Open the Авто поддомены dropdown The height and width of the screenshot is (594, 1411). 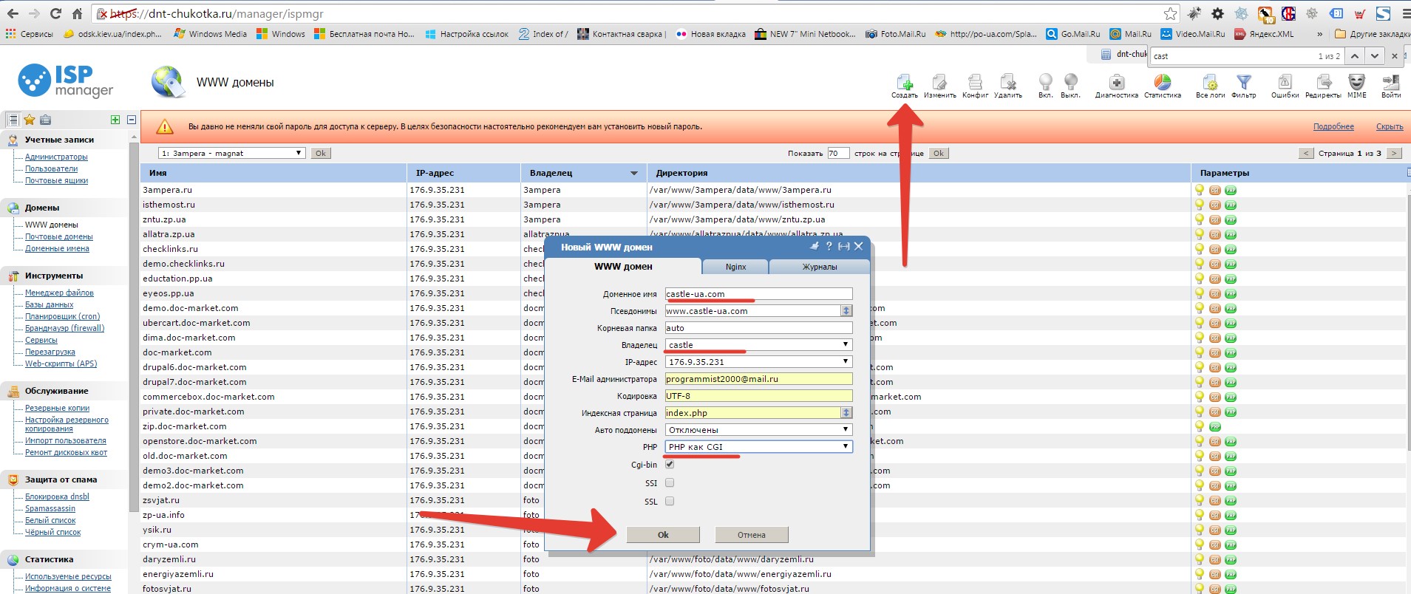point(758,430)
